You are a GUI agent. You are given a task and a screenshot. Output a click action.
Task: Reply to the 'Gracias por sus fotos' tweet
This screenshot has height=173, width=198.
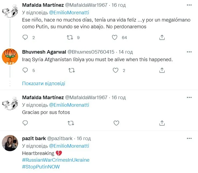tap(25, 123)
